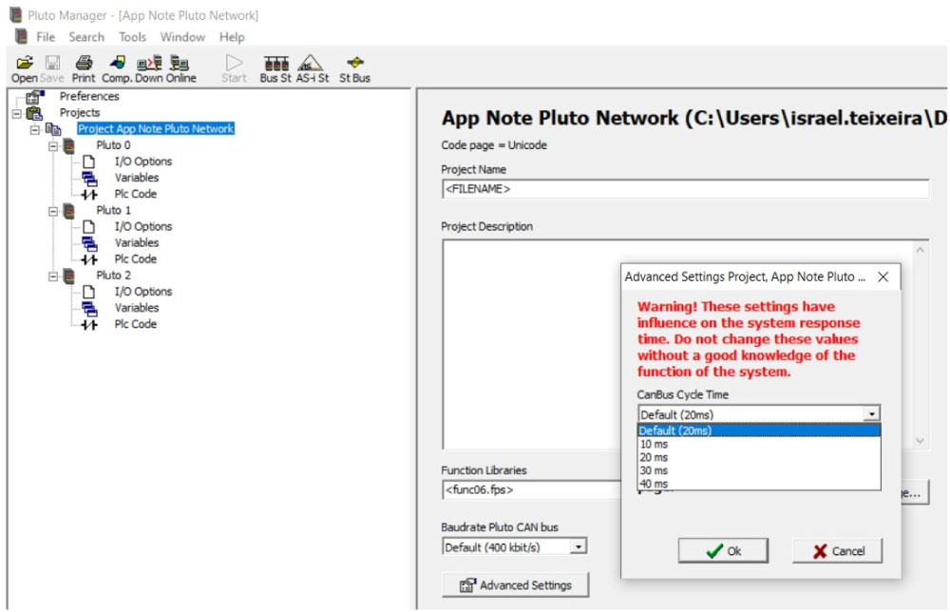Click the Advanced Settings button

tap(515, 584)
